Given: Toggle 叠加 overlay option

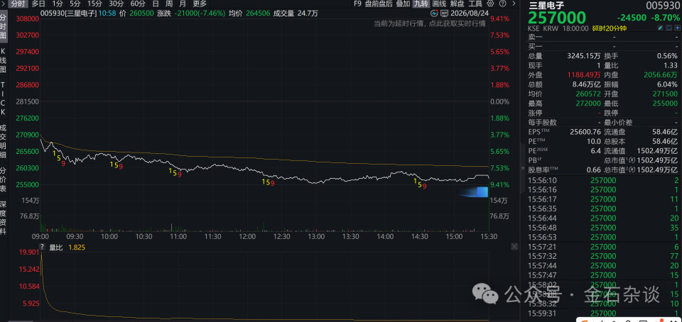Looking at the screenshot, I should (x=403, y=4).
